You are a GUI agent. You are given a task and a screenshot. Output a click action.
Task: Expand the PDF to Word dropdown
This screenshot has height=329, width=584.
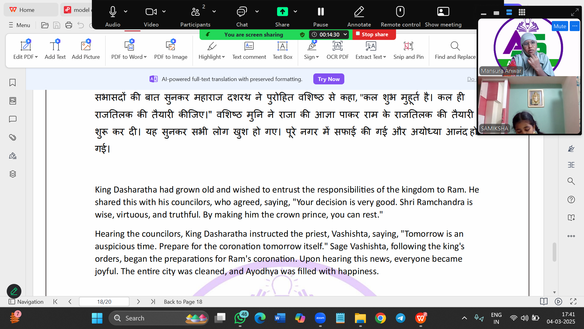[145, 57]
